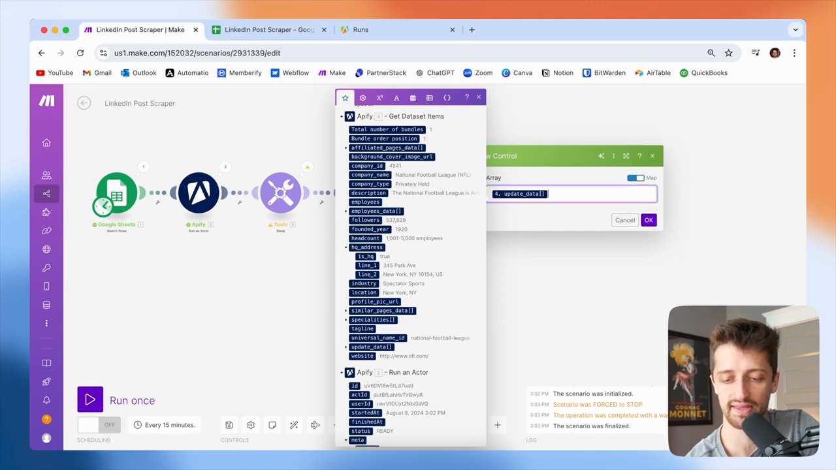Viewport: 836px width, 470px height.
Task: Insert the followers pill
Action: [x=366, y=220]
